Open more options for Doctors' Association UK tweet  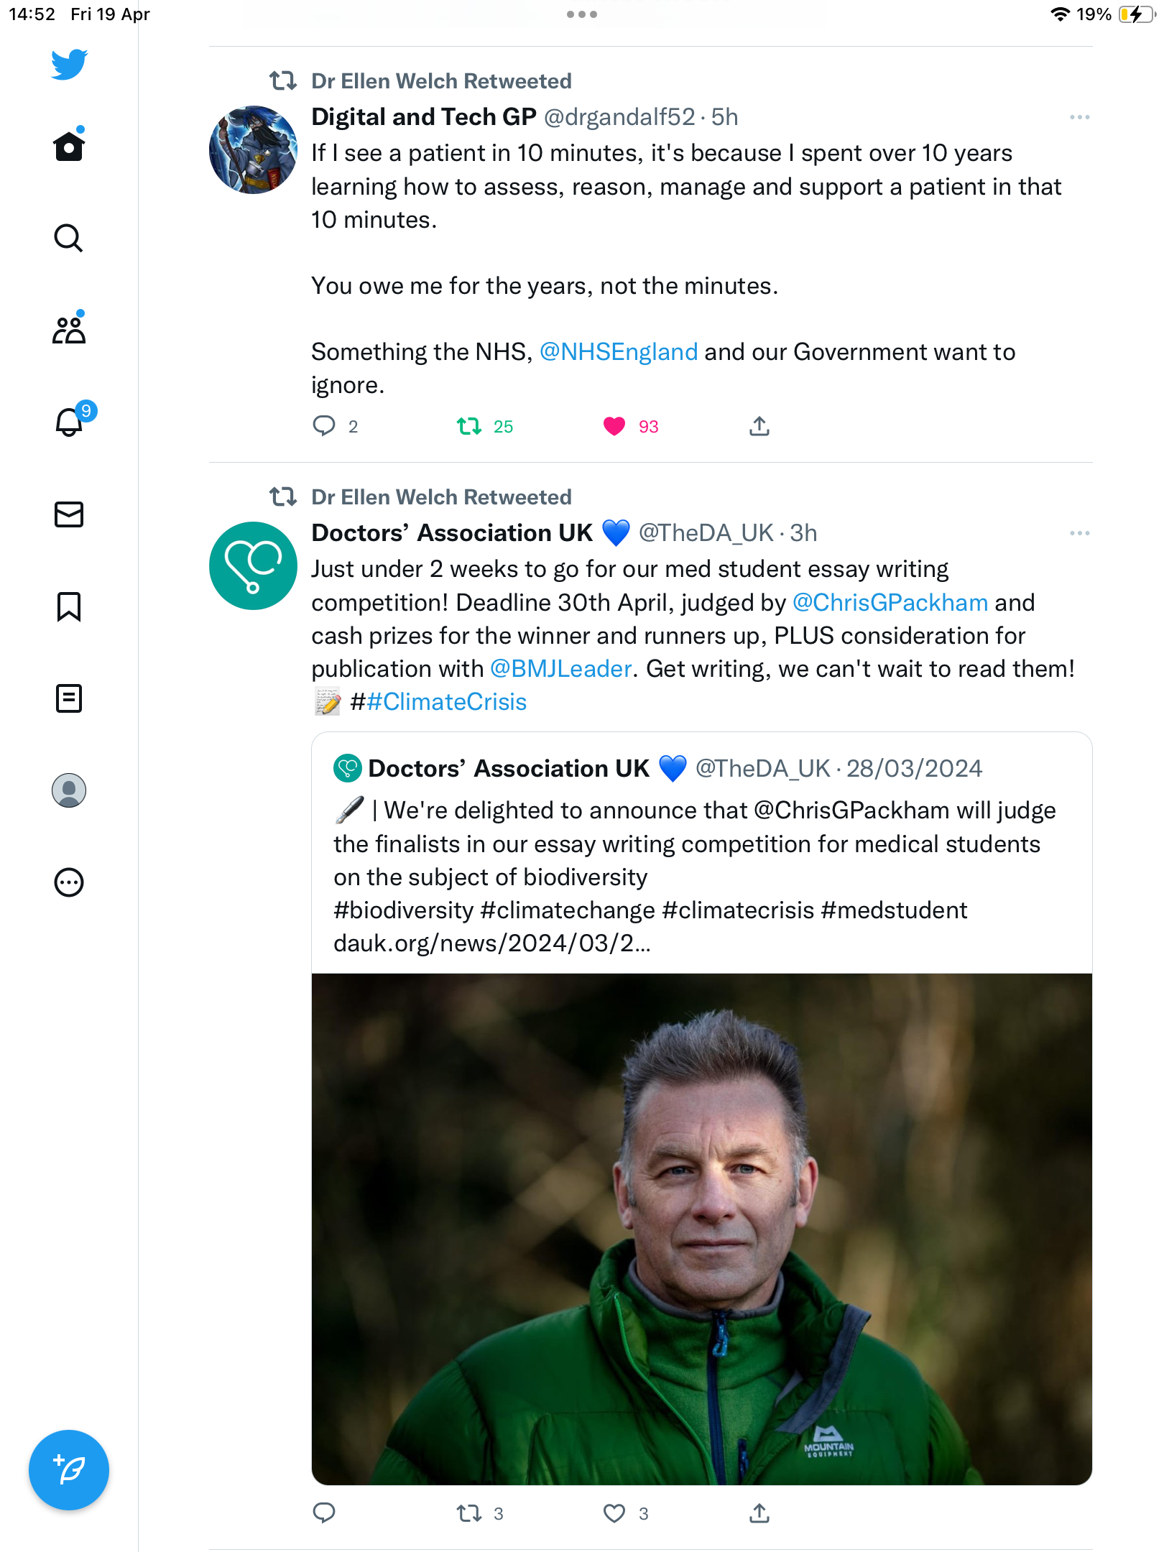1079,533
